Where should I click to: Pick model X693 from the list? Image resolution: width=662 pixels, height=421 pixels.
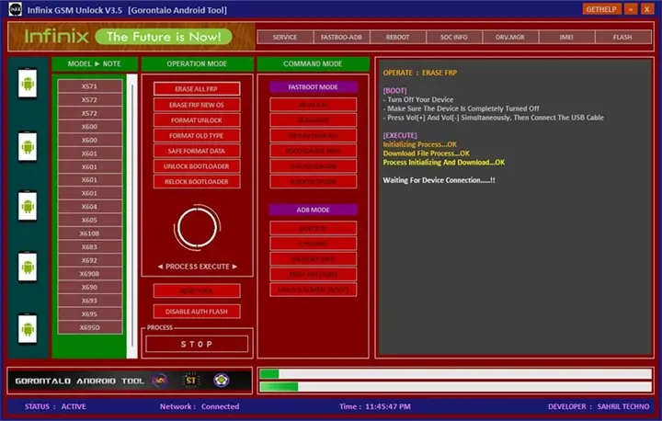pyautogui.click(x=90, y=301)
